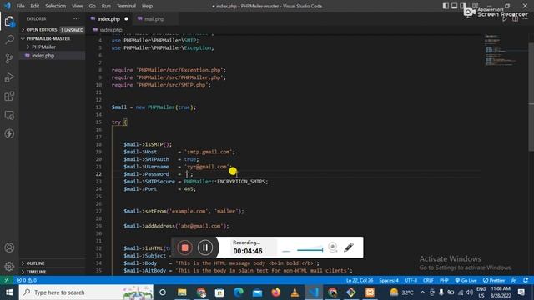The image size is (534, 300).
Task: Click the Windows search box
Action: pyautogui.click(x=86, y=292)
